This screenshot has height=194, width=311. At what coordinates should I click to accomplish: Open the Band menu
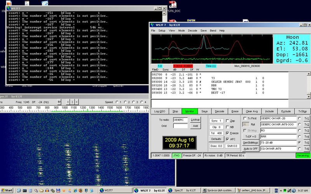pyautogui.click(x=213, y=31)
